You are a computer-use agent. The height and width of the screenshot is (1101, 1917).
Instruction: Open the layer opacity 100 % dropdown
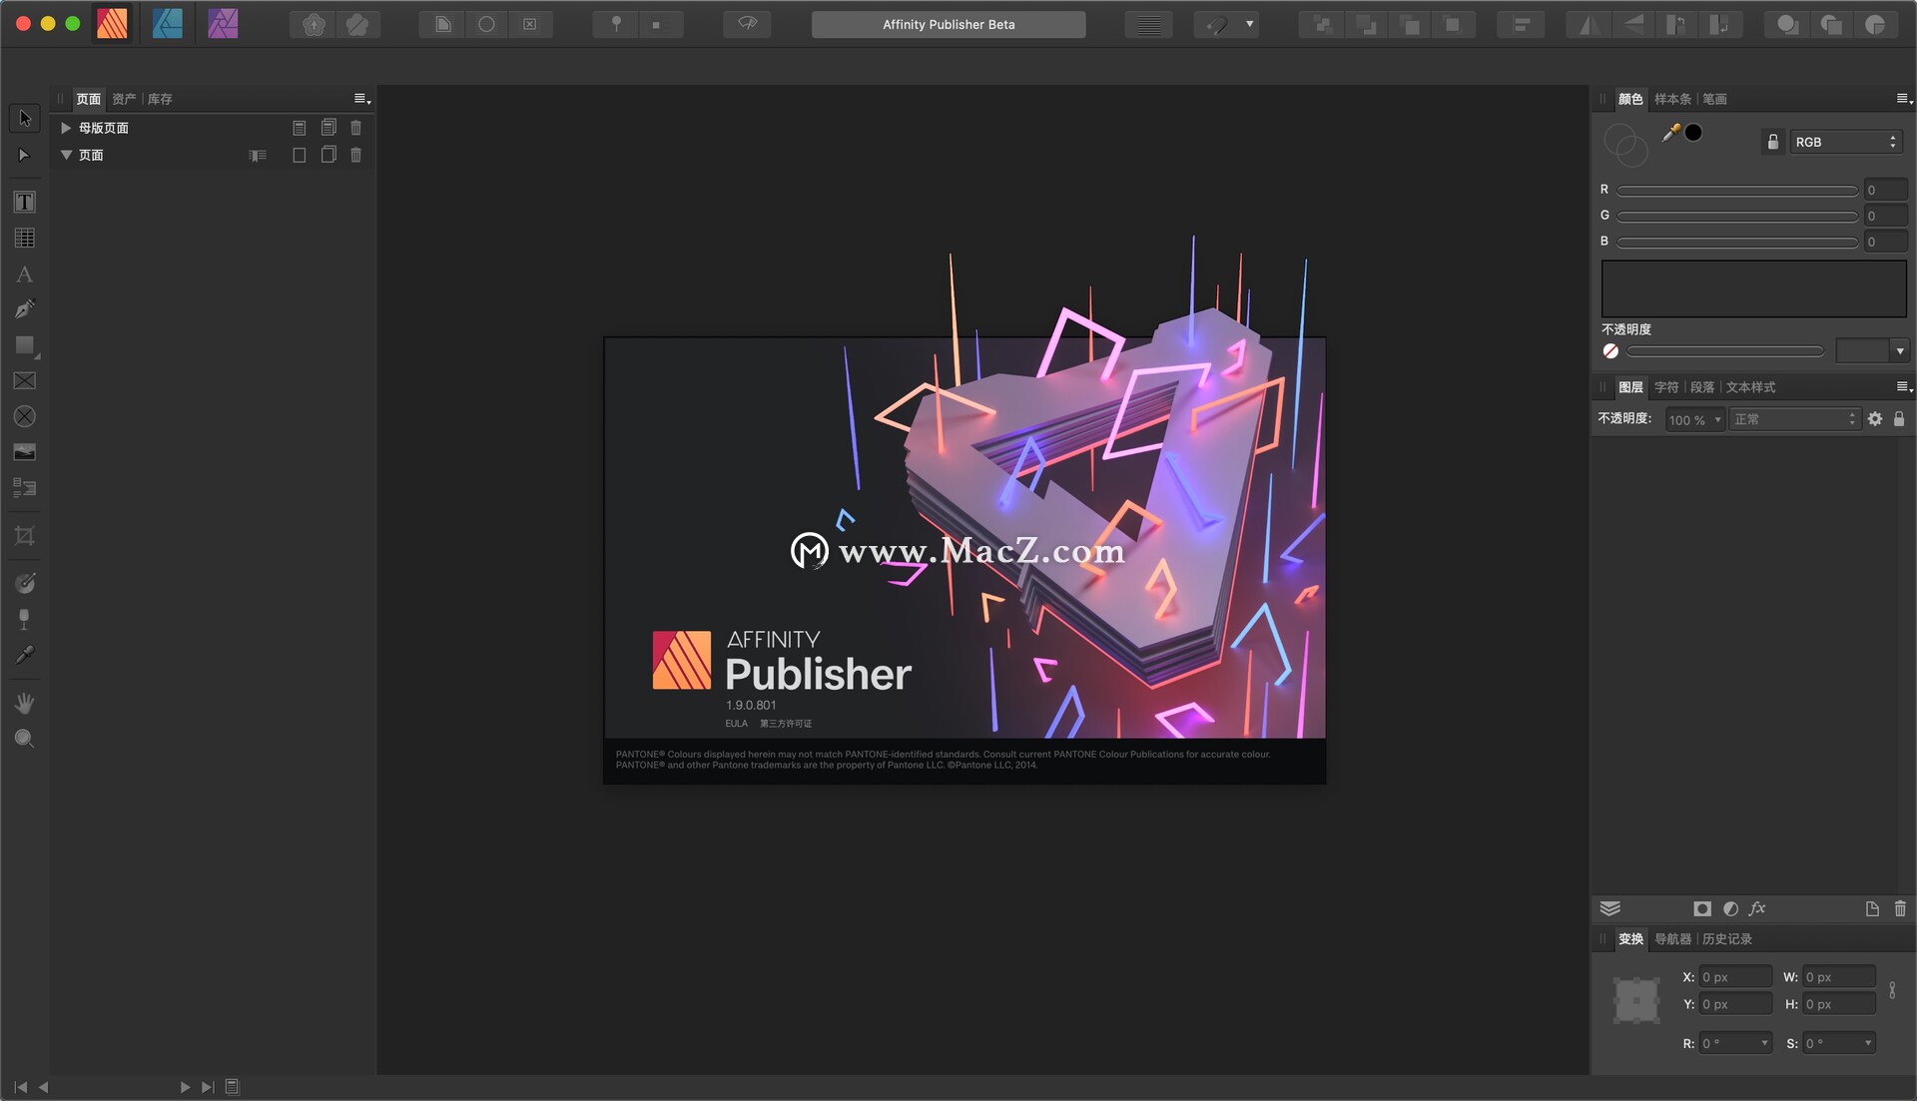1694,420
